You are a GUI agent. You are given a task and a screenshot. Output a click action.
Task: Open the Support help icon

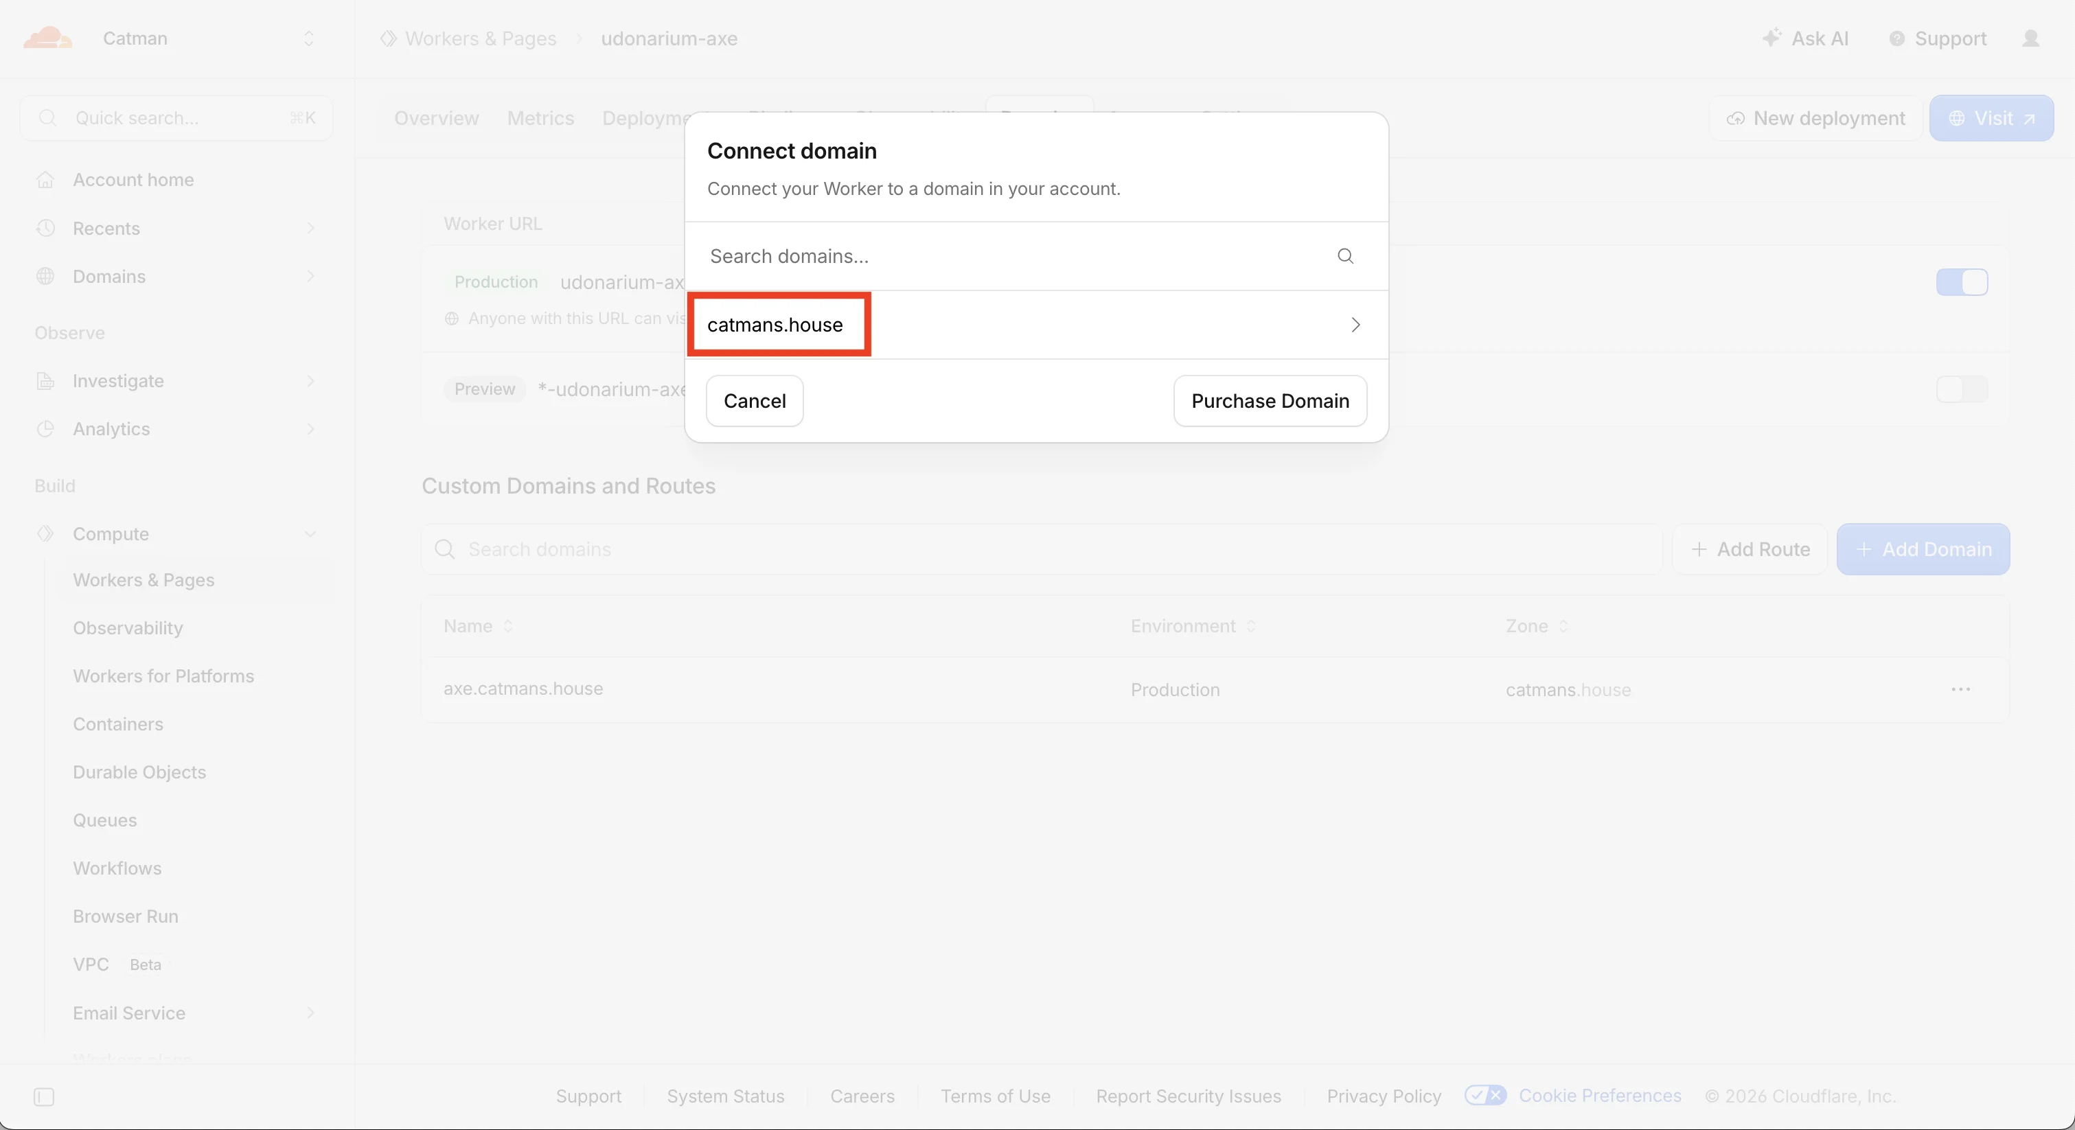click(x=1897, y=38)
